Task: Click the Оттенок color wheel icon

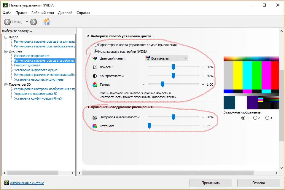Action: click(x=95, y=126)
